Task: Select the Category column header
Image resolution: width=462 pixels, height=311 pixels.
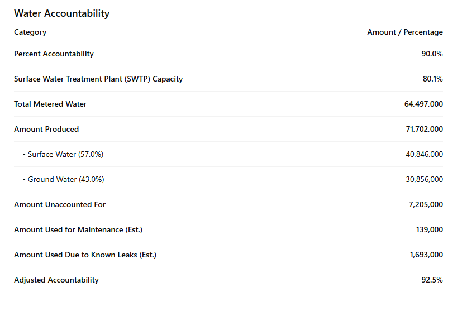Action: 30,32
